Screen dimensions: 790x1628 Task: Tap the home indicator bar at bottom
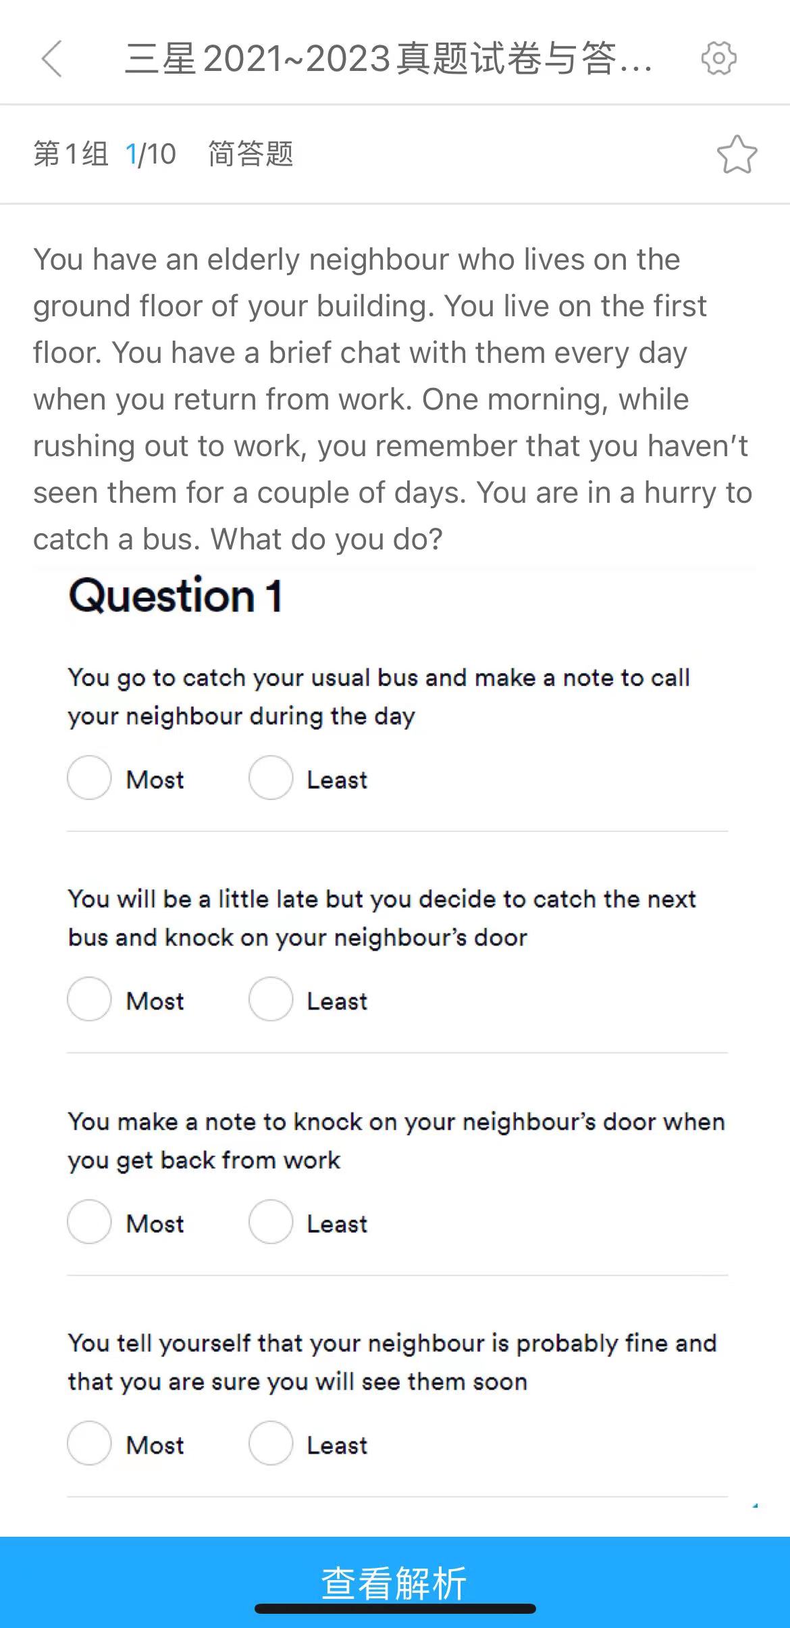click(395, 1609)
